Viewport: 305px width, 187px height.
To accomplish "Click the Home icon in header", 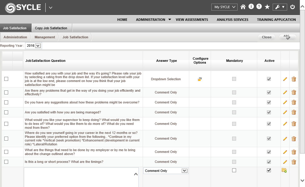I will tap(243, 7).
